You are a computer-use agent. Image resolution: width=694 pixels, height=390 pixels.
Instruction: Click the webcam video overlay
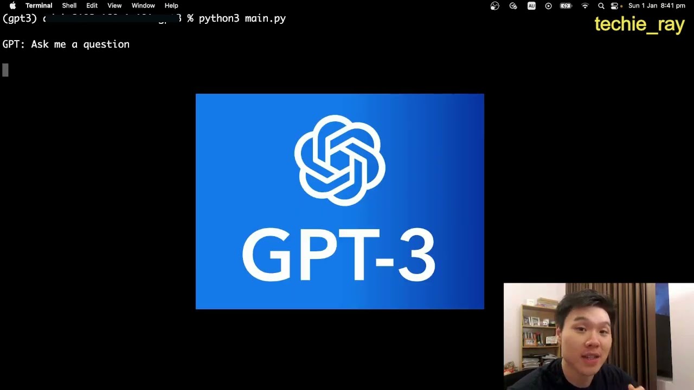point(598,336)
